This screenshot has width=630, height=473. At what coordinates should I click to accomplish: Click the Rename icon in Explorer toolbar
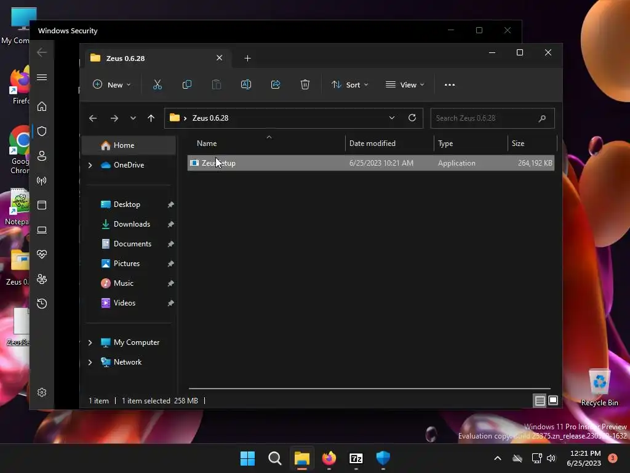(x=246, y=84)
